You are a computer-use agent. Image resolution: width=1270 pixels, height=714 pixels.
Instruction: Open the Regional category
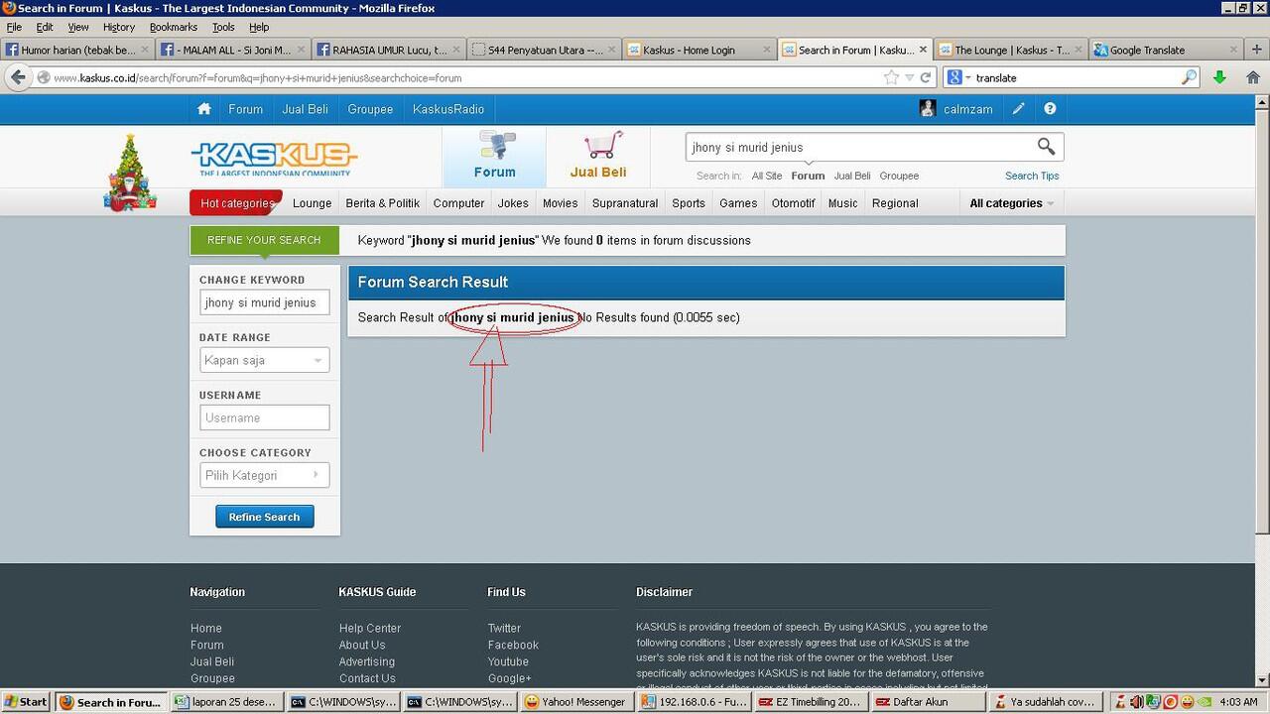895,203
